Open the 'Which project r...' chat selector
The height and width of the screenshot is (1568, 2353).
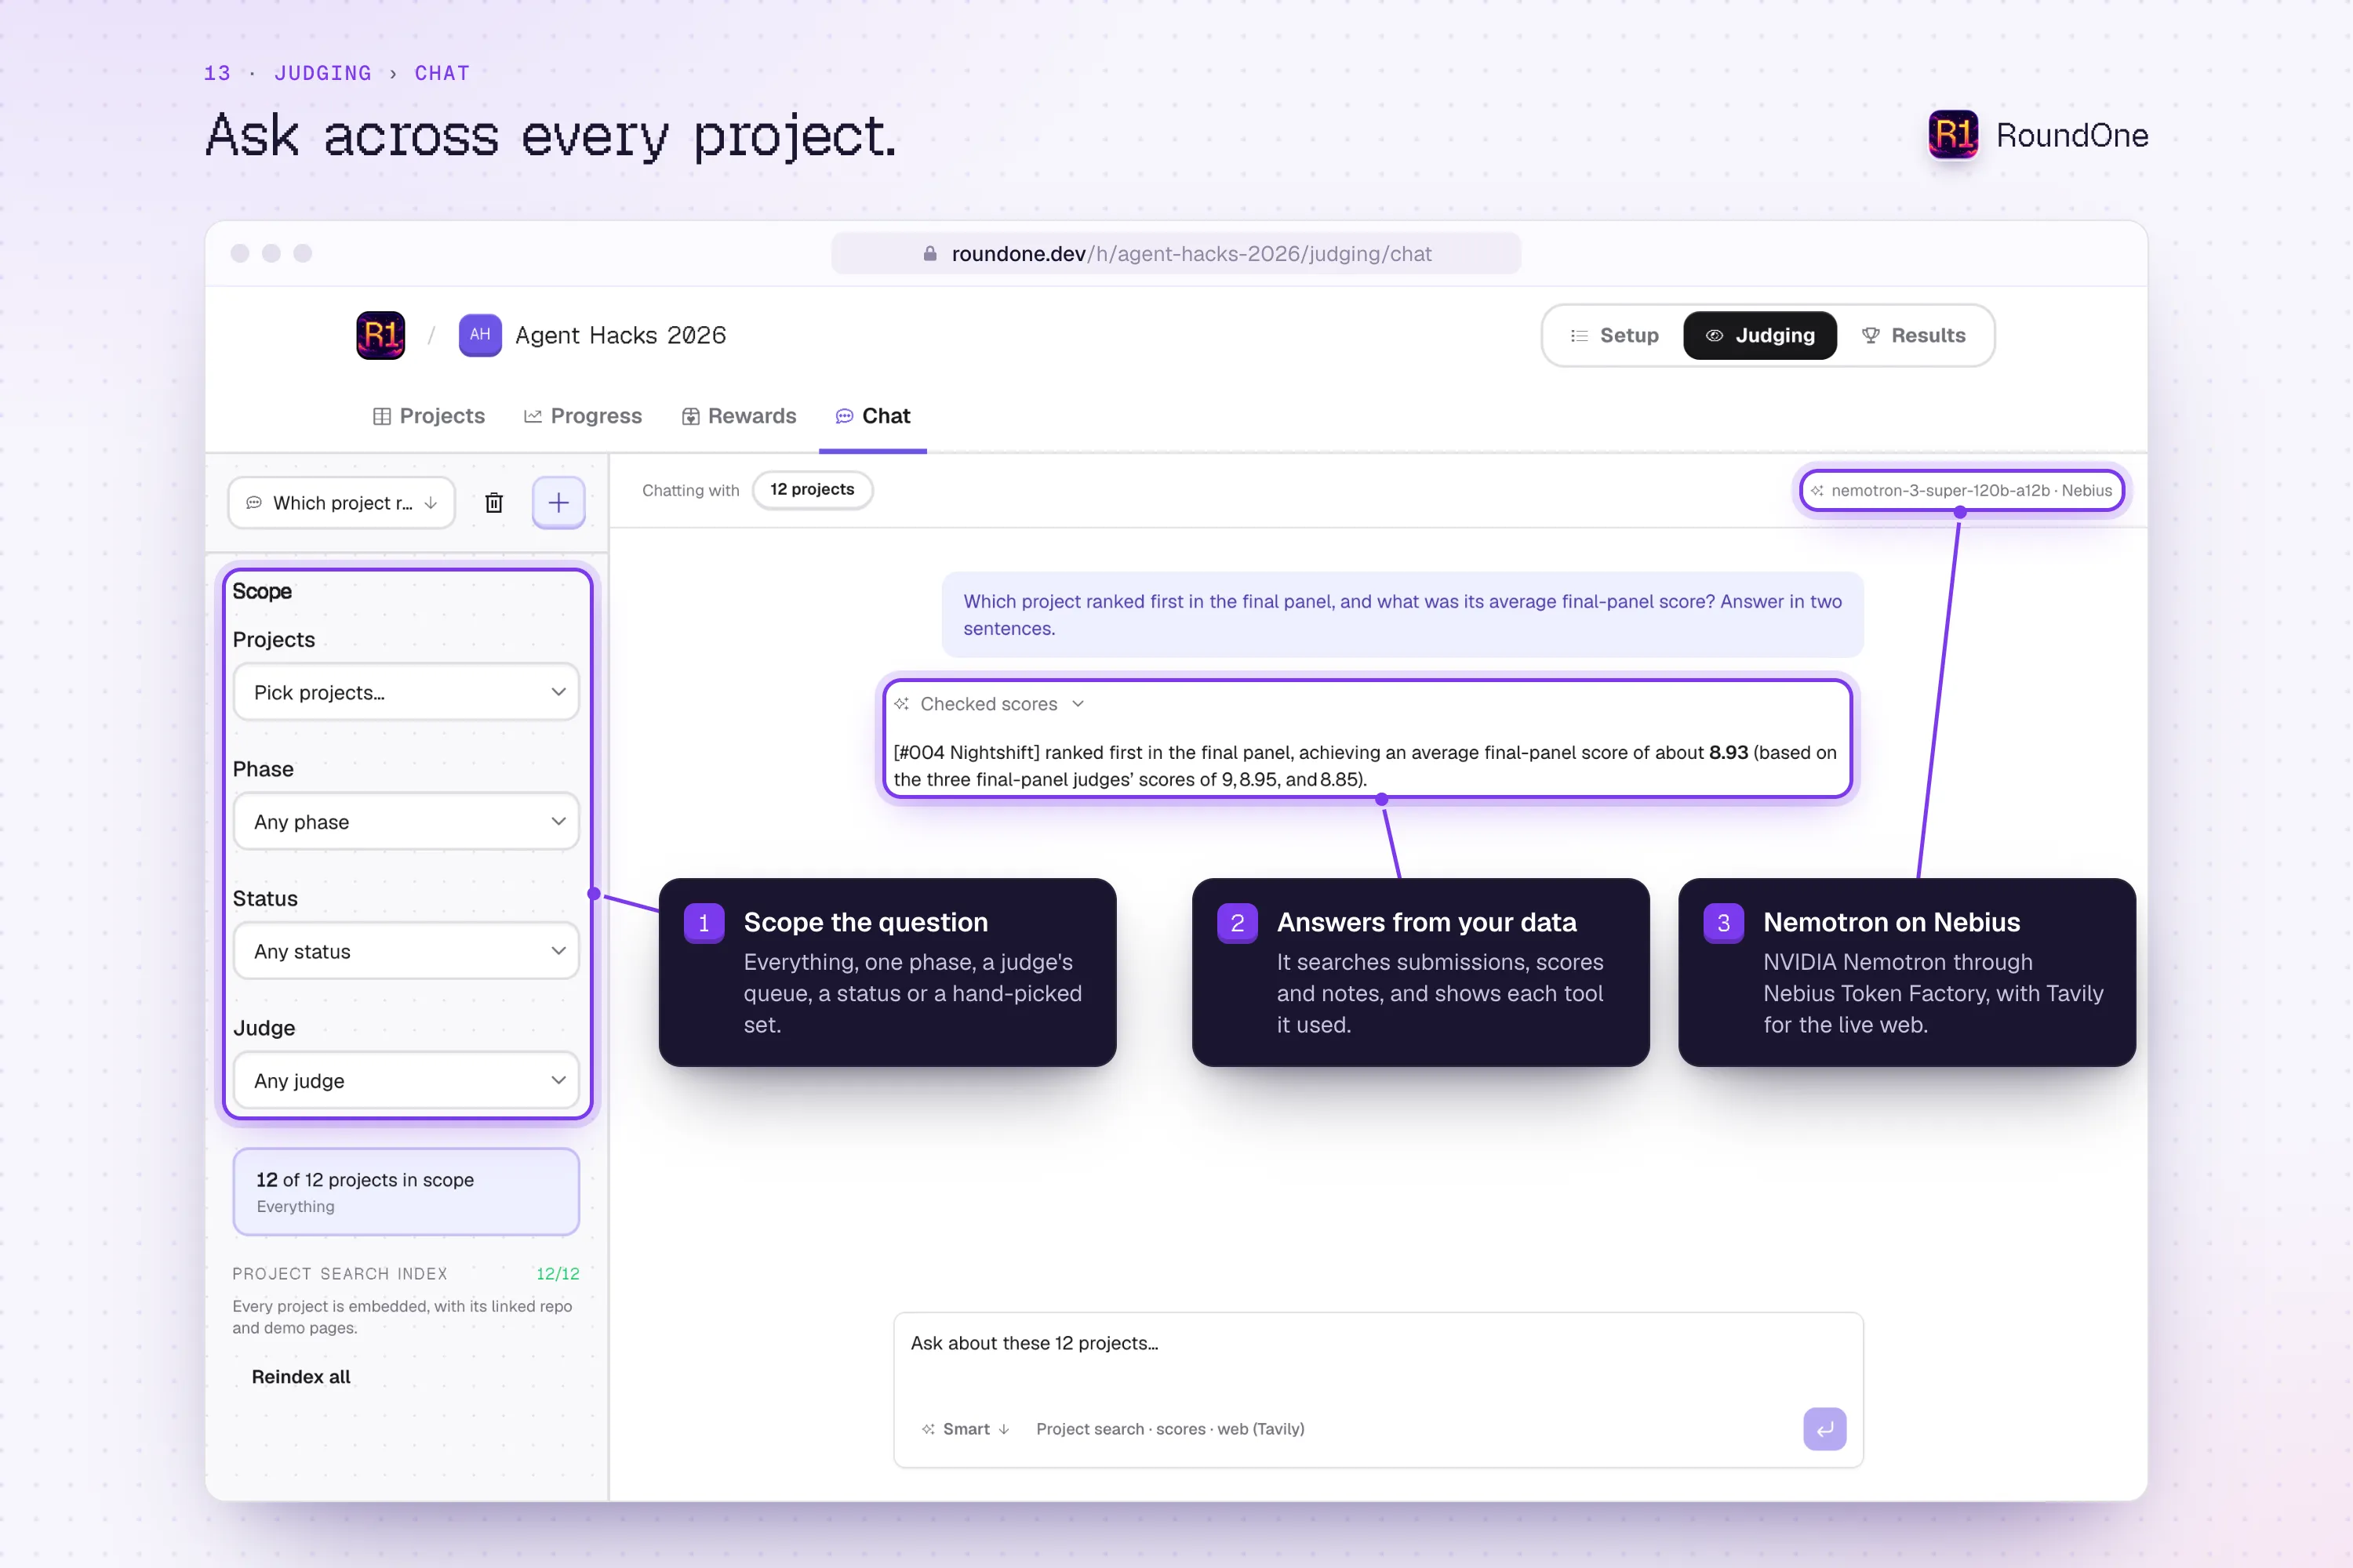[342, 503]
